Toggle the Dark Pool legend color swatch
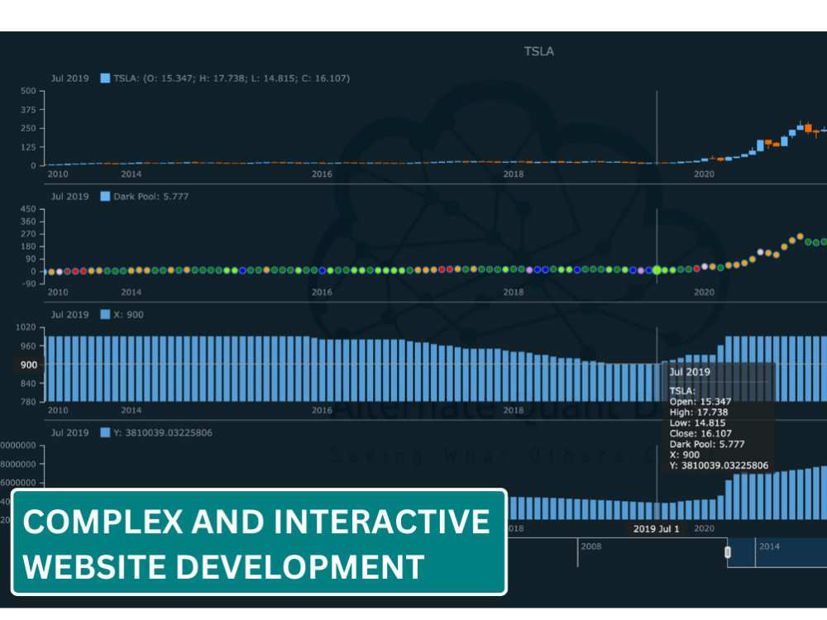The image size is (827, 620). [105, 196]
